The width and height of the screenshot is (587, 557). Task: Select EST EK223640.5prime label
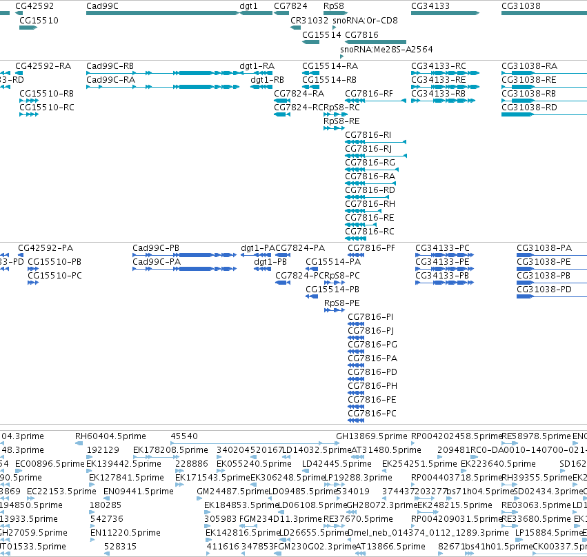[x=498, y=464]
